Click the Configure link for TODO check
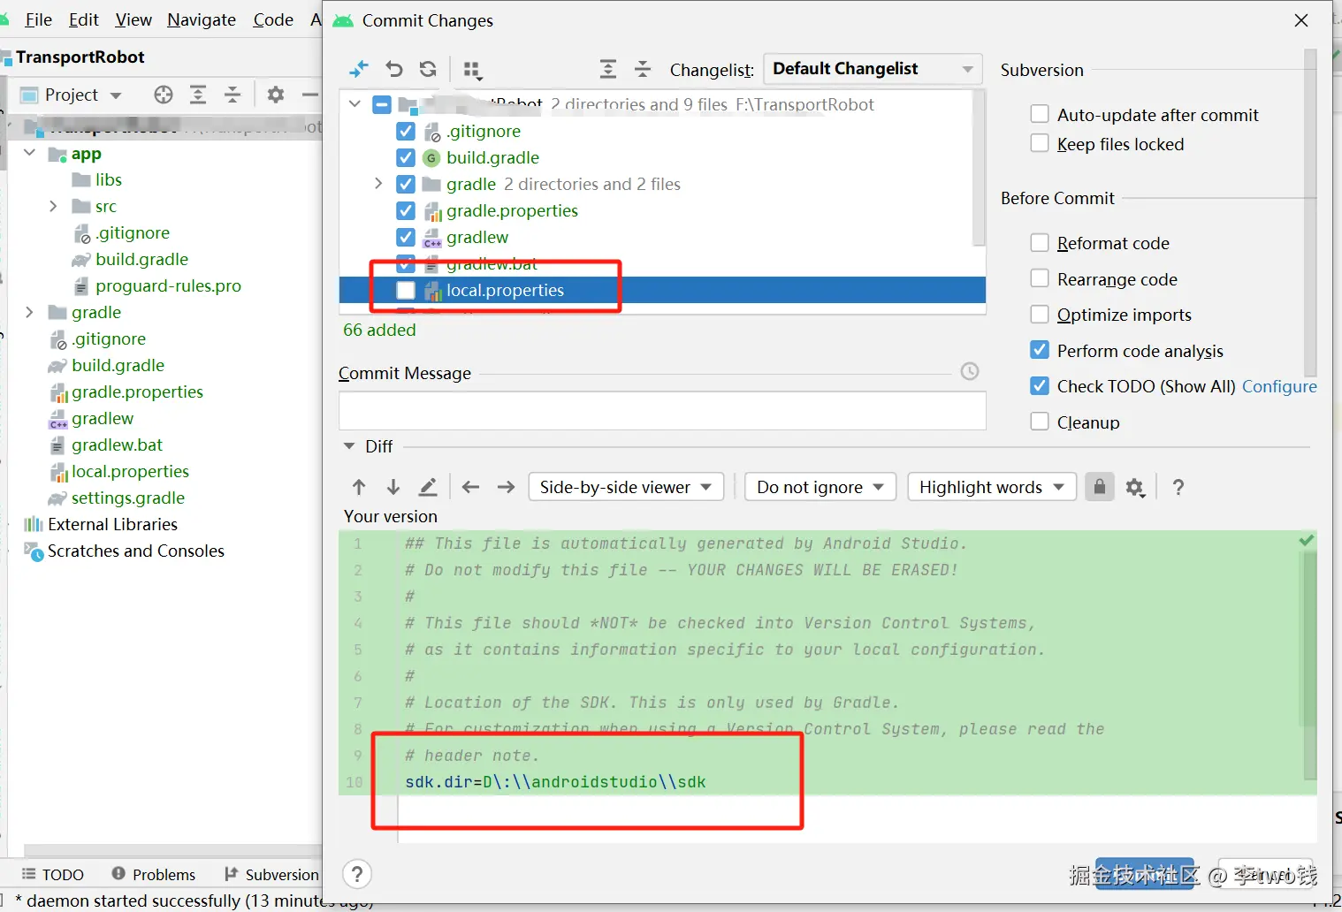1342x912 pixels. 1279,386
